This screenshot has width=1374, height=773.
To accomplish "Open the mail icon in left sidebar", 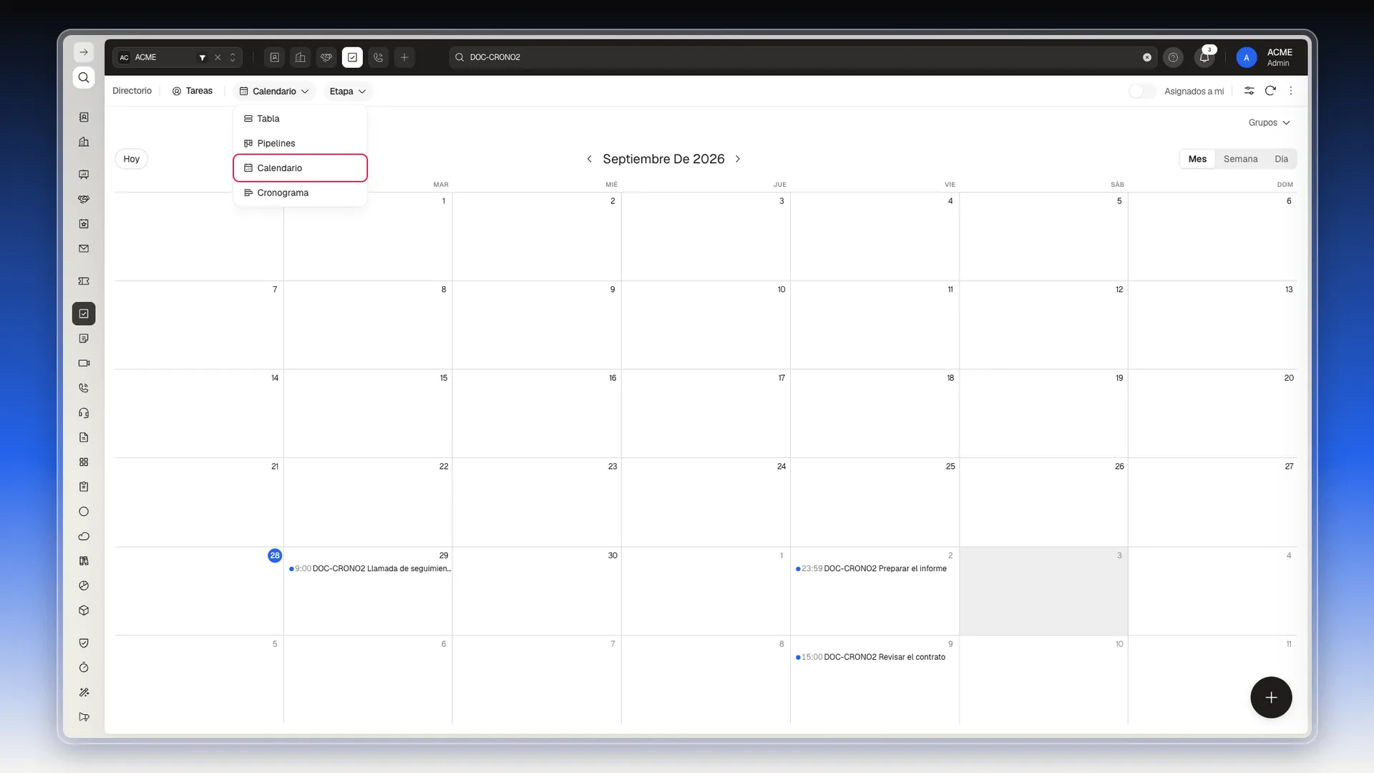I will [x=84, y=248].
